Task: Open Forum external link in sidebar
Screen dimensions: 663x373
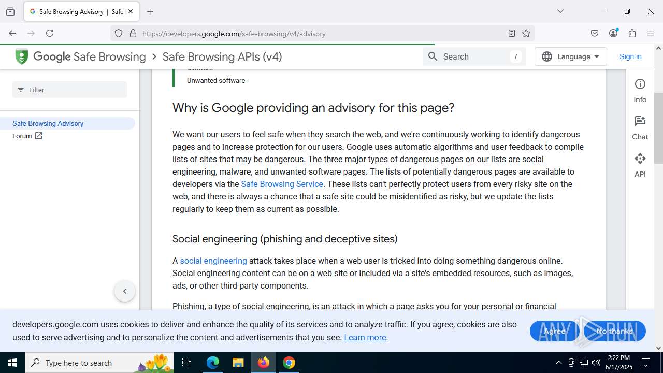Action: tap(27, 136)
